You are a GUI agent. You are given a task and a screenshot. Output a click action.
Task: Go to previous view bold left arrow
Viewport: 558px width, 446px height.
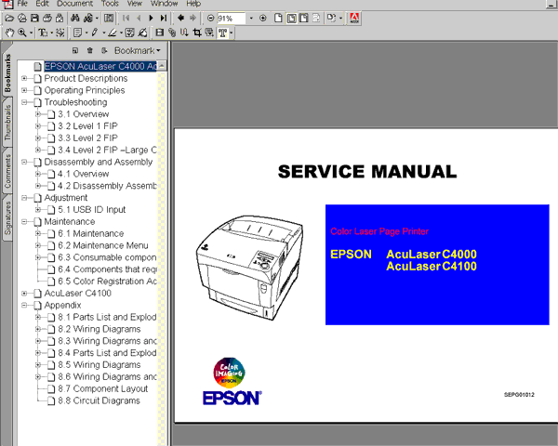(180, 18)
